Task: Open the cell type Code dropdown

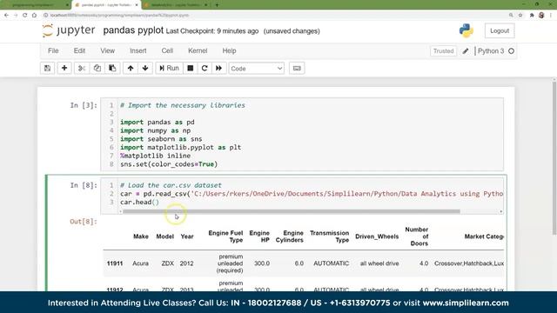Action: click(257, 69)
